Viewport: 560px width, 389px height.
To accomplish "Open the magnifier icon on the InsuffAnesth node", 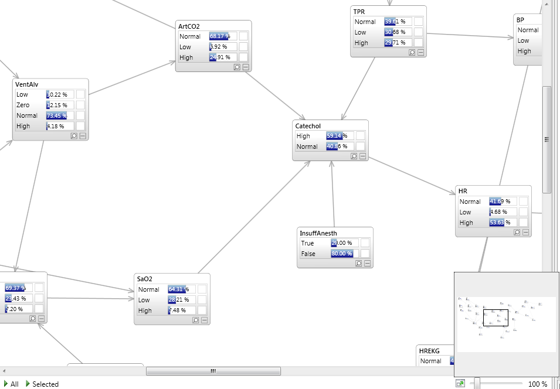I will tap(358, 264).
